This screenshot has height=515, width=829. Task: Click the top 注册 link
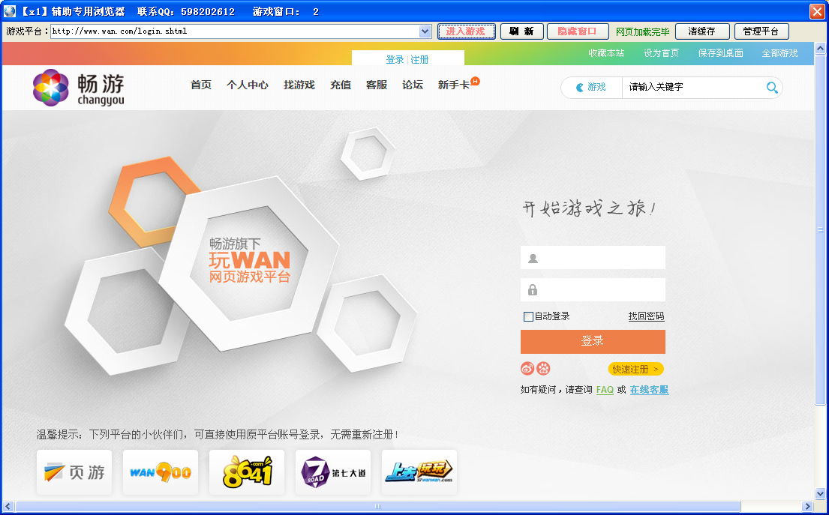click(x=420, y=60)
